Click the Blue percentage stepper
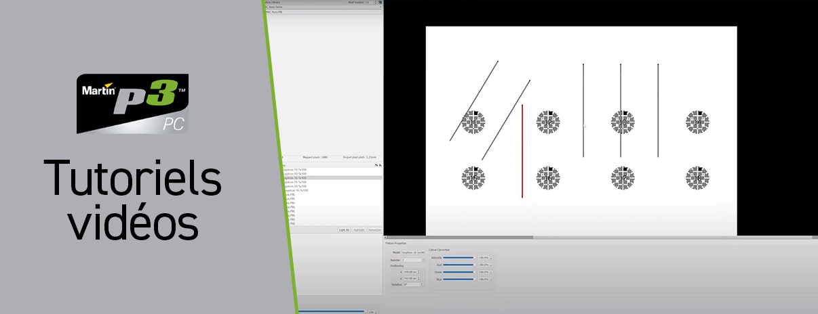This screenshot has height=314, width=818. tap(491, 279)
